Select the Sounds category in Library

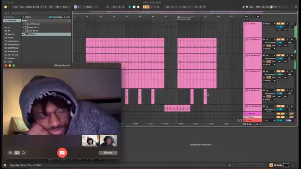click(x=11, y=34)
